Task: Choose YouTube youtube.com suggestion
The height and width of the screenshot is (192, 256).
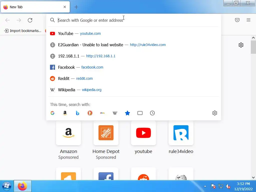Action: 134,33
